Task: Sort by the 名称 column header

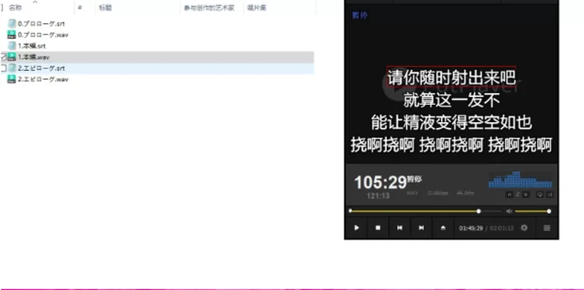Action: tap(15, 7)
